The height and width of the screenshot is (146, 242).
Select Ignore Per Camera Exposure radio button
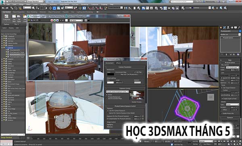point(108,113)
